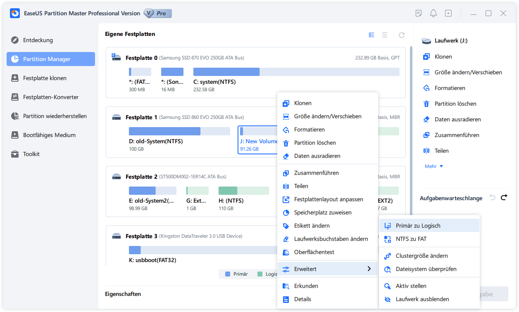Select Speicherplatz zuweisen in the context menu
Viewport: 519px width, 312px height.
[328, 213]
